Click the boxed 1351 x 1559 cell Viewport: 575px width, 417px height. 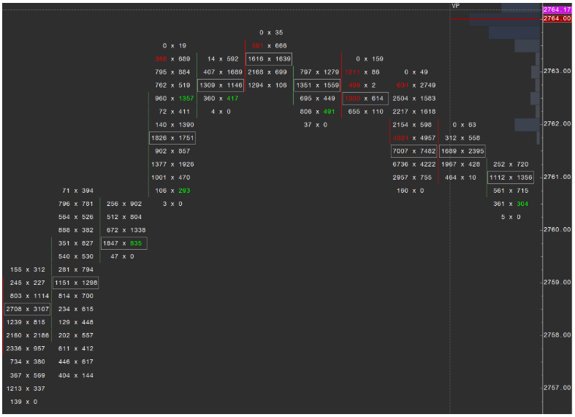point(317,85)
